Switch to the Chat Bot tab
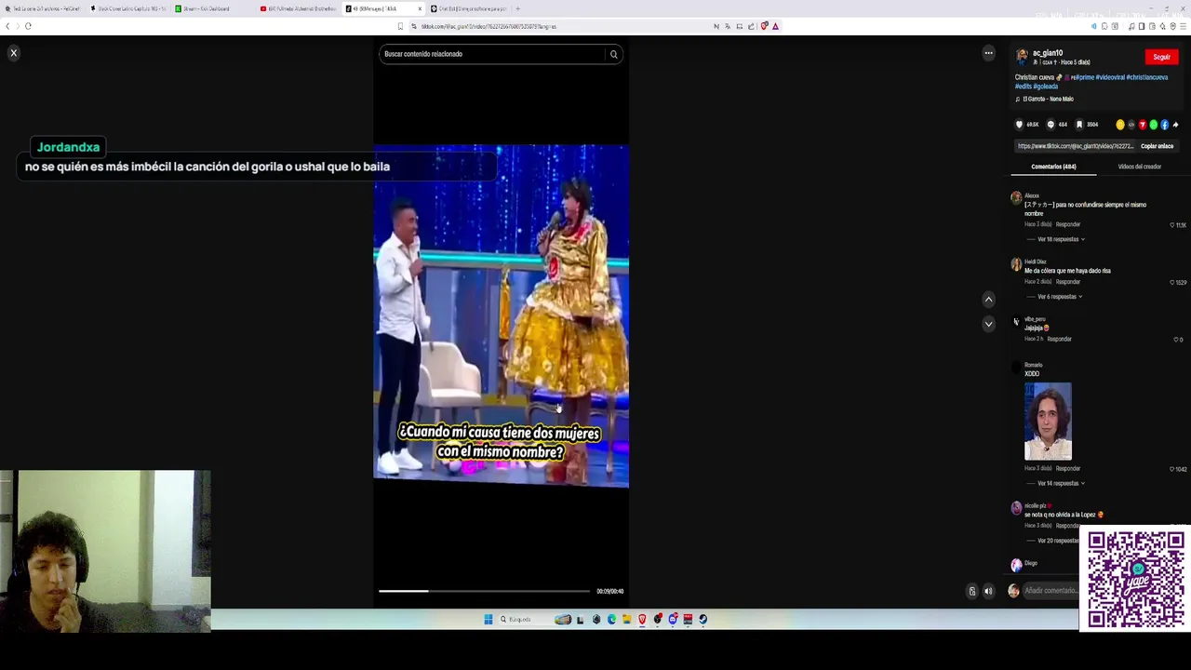This screenshot has width=1191, height=670. pos(468,8)
